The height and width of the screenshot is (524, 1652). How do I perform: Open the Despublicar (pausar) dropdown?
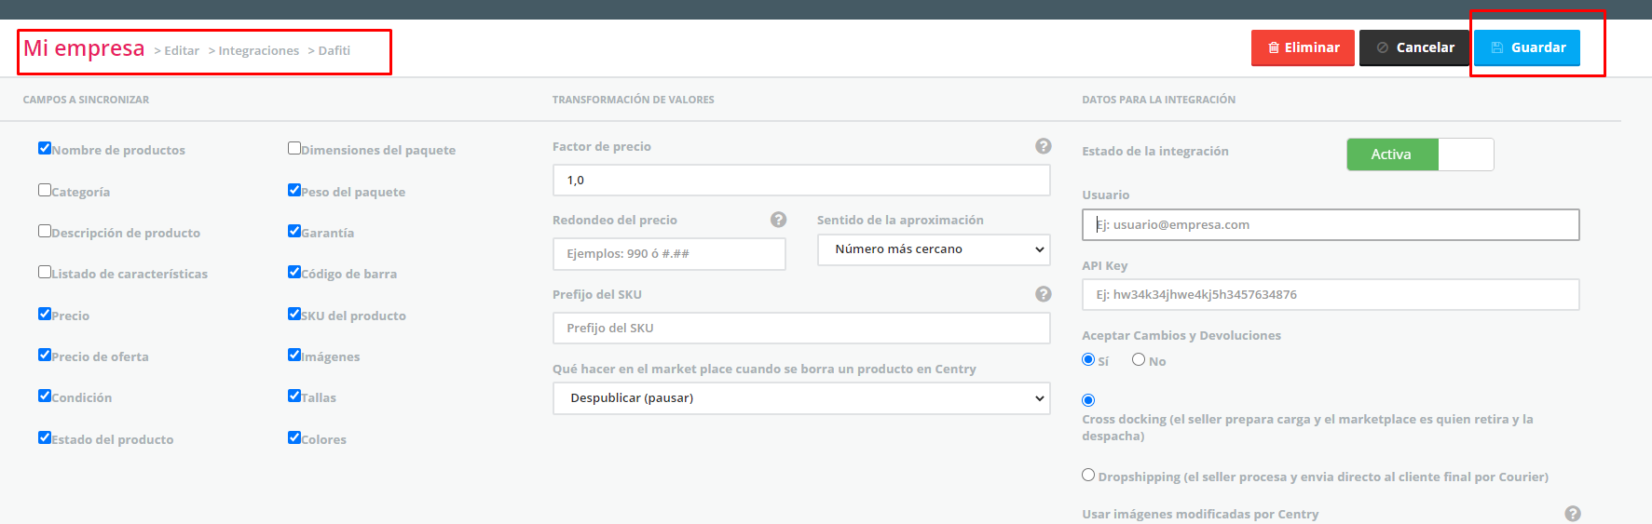click(801, 398)
